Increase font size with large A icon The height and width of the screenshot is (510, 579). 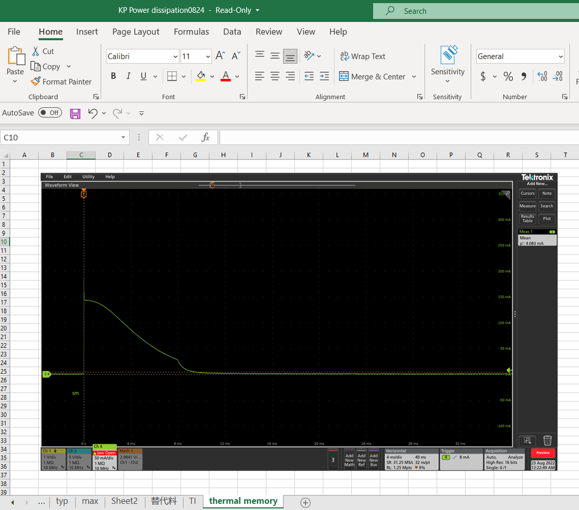point(220,56)
